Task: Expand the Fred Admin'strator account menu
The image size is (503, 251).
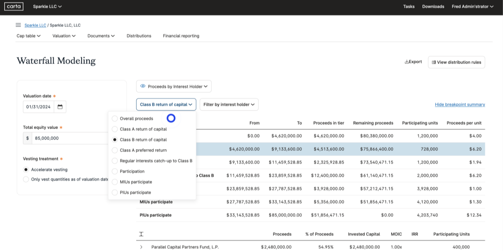Action: [x=473, y=6]
